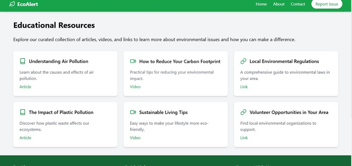The width and height of the screenshot is (352, 166).
Task: Click the Educational Resources heading
Action: pos(54,25)
